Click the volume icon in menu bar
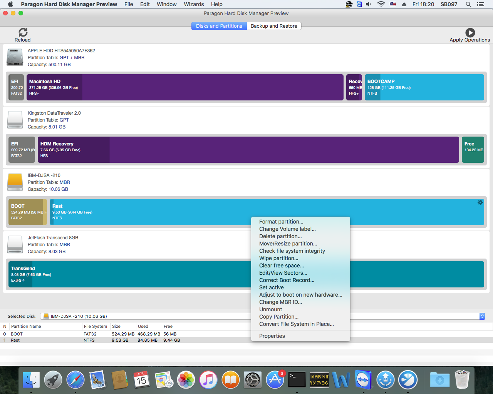Screen dimensions: 493x394 (x=369, y=4)
